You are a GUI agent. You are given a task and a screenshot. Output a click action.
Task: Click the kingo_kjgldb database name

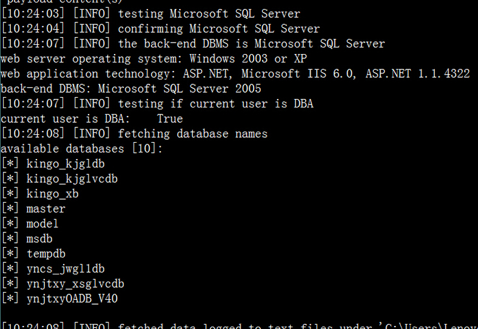[66, 164]
